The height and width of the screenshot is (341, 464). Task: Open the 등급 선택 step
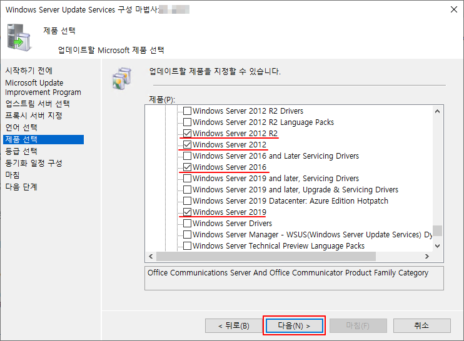coord(21,151)
